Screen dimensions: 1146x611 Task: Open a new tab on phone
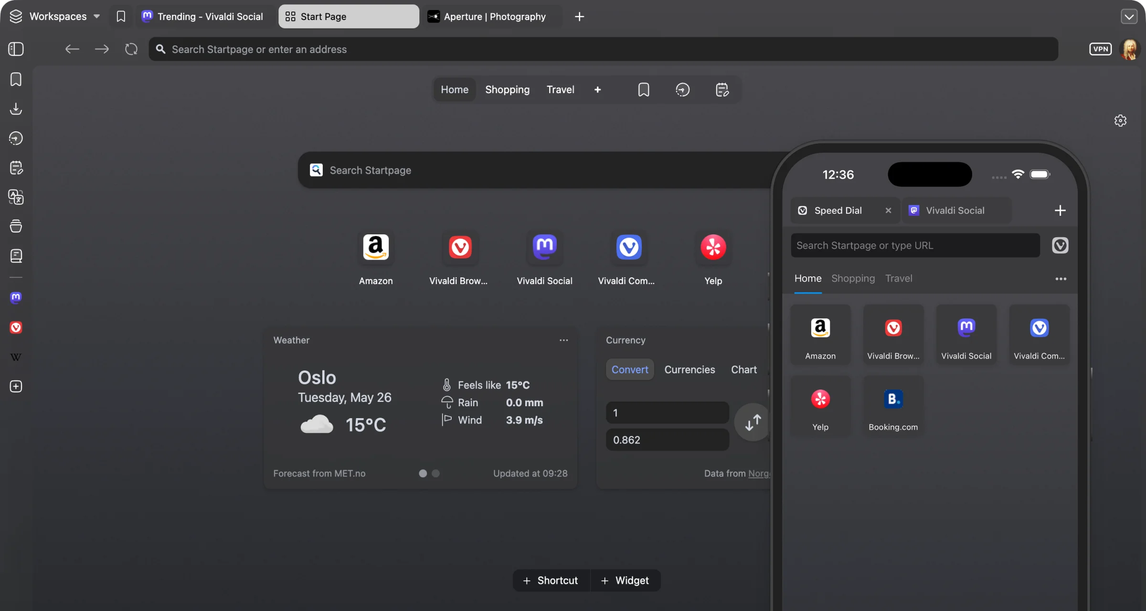1060,211
